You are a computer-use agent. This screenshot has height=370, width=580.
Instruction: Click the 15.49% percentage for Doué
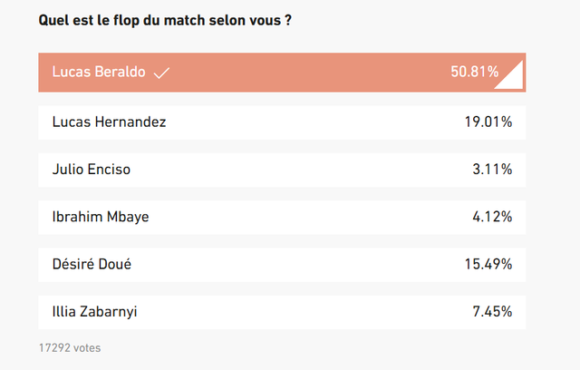(488, 264)
